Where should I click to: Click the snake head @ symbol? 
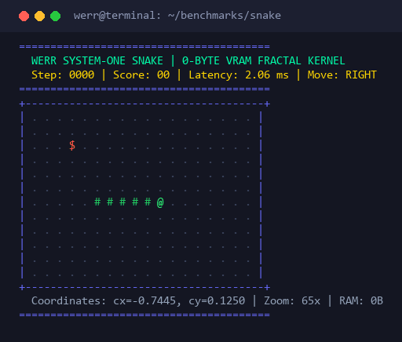coord(160,202)
